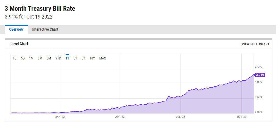Viewport: 276px width, 125px height.
Task: Select the 6M time range
Action: 49,58
